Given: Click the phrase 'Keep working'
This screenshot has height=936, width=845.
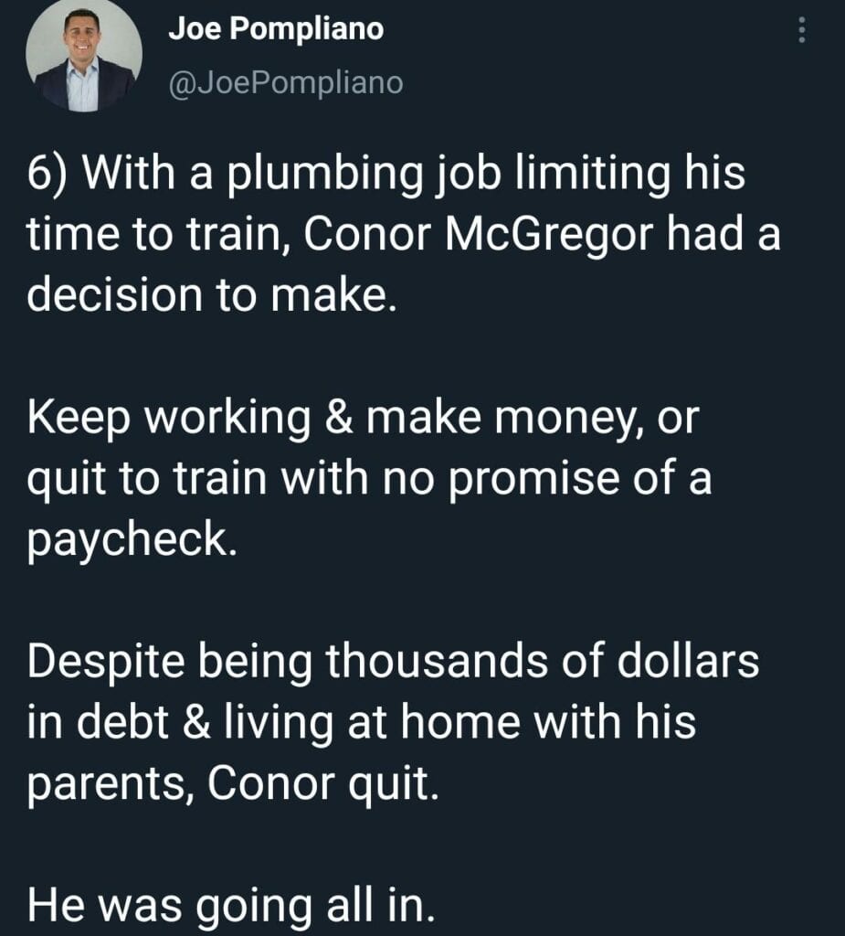Looking at the screenshot, I should point(169,419).
